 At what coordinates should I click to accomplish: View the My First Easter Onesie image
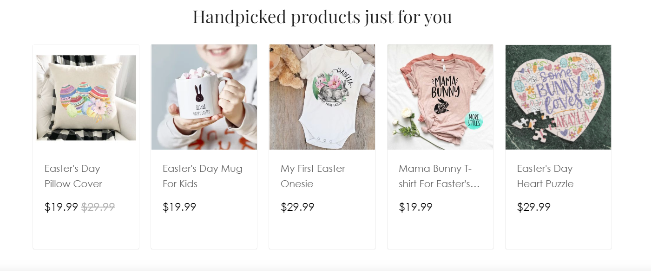tap(322, 97)
